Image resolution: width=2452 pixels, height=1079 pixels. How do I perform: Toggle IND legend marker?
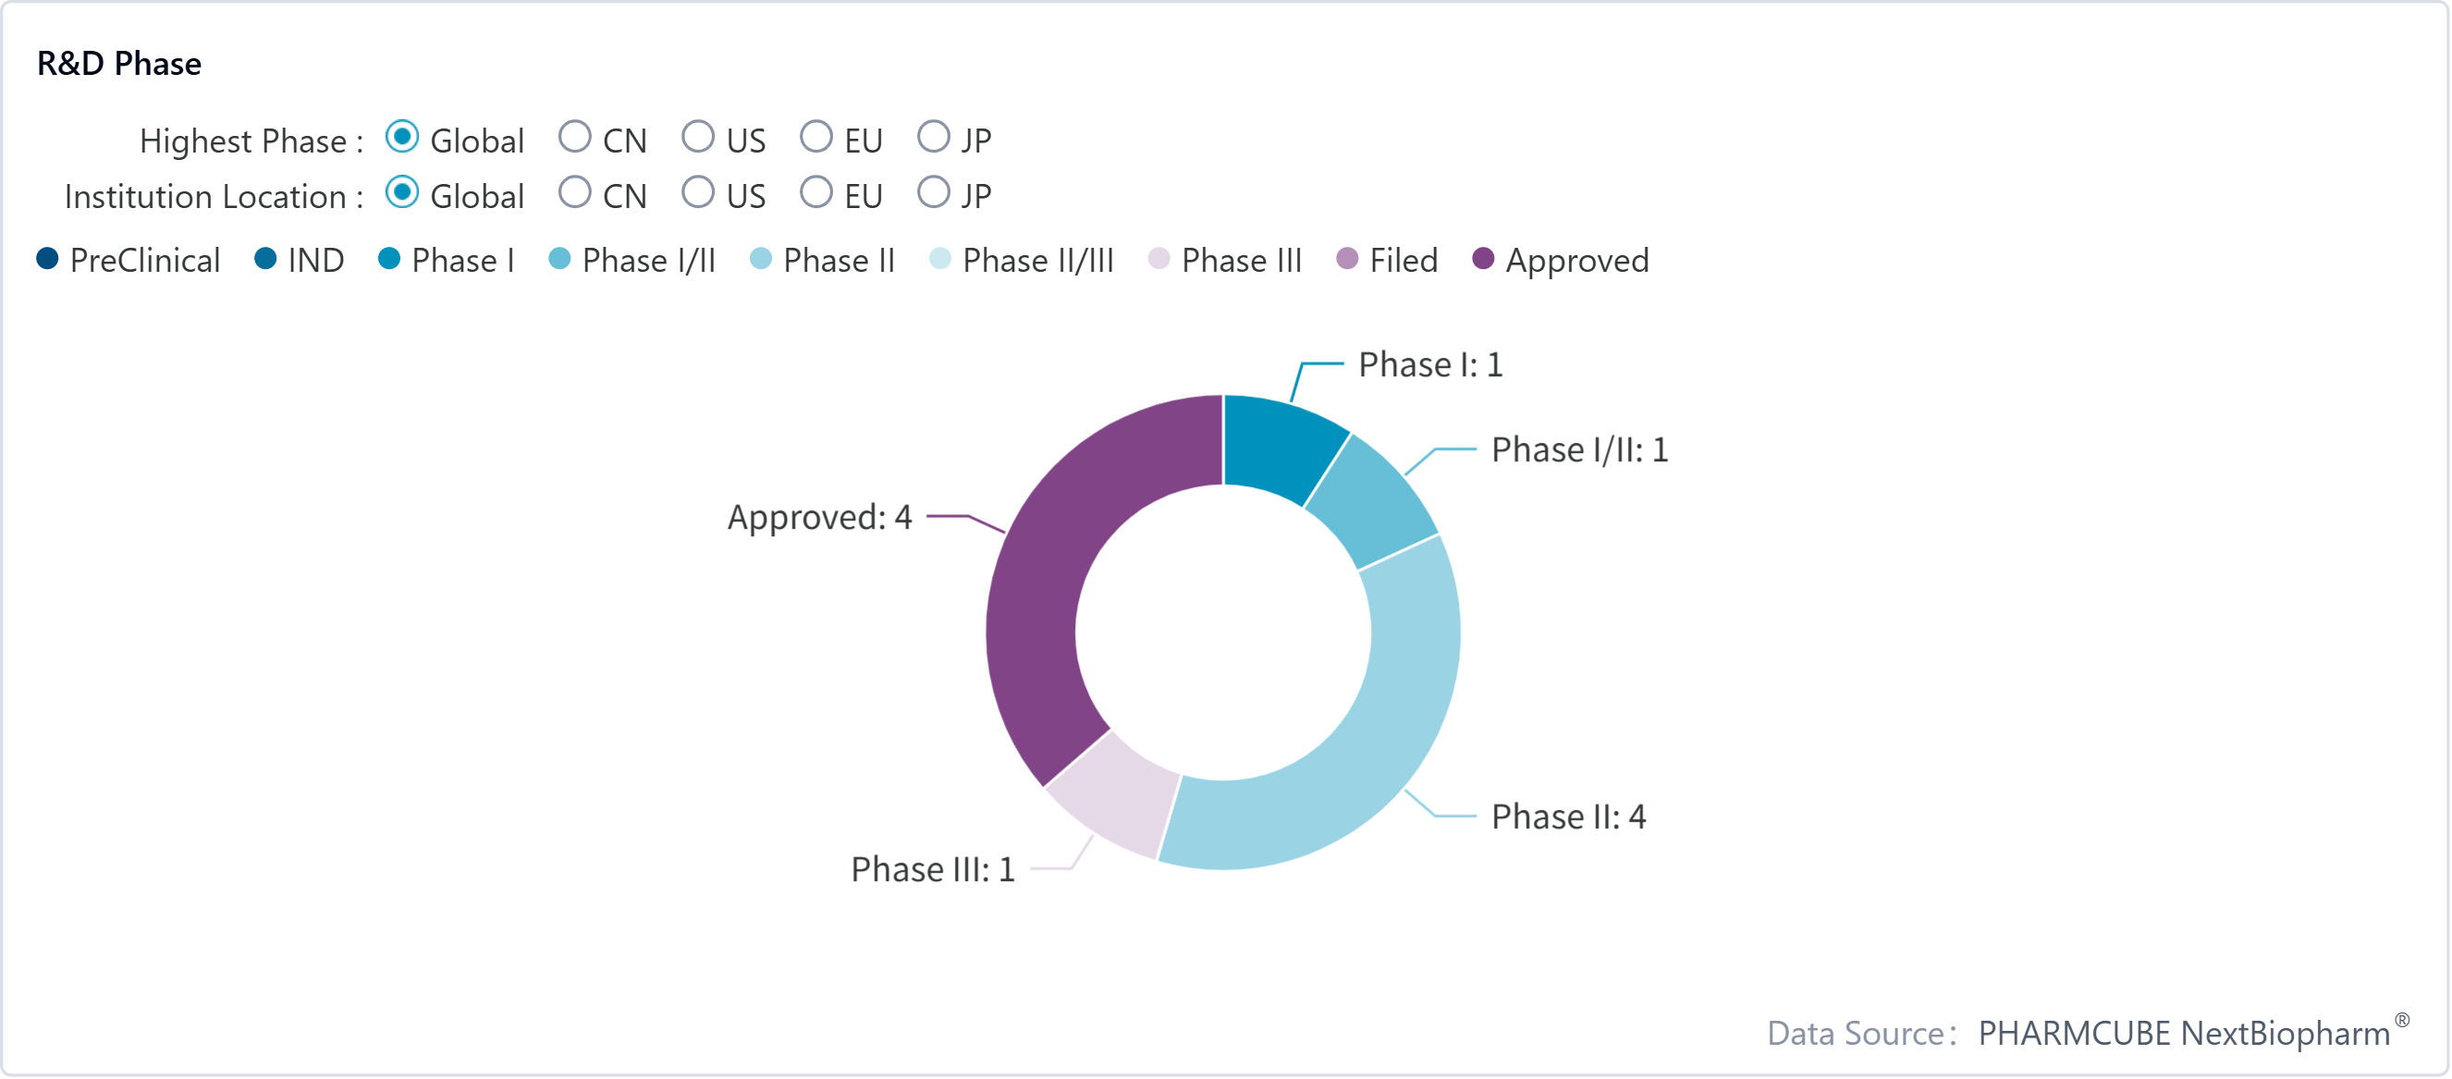point(265,259)
